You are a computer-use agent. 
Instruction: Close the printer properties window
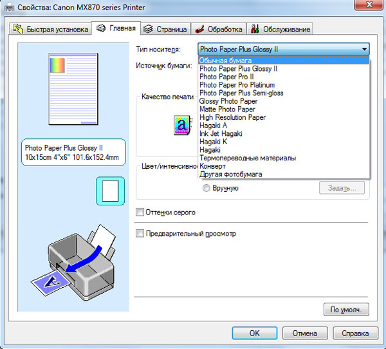click(369, 5)
